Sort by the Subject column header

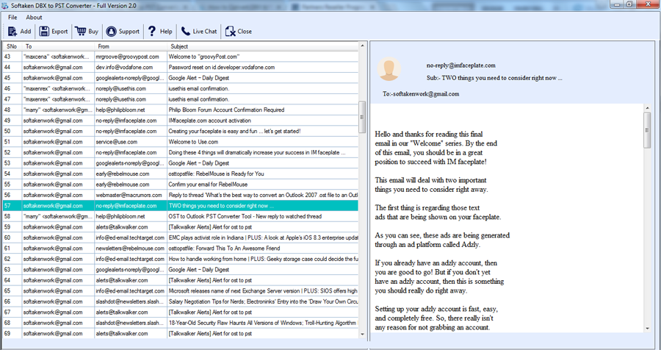click(x=263, y=46)
